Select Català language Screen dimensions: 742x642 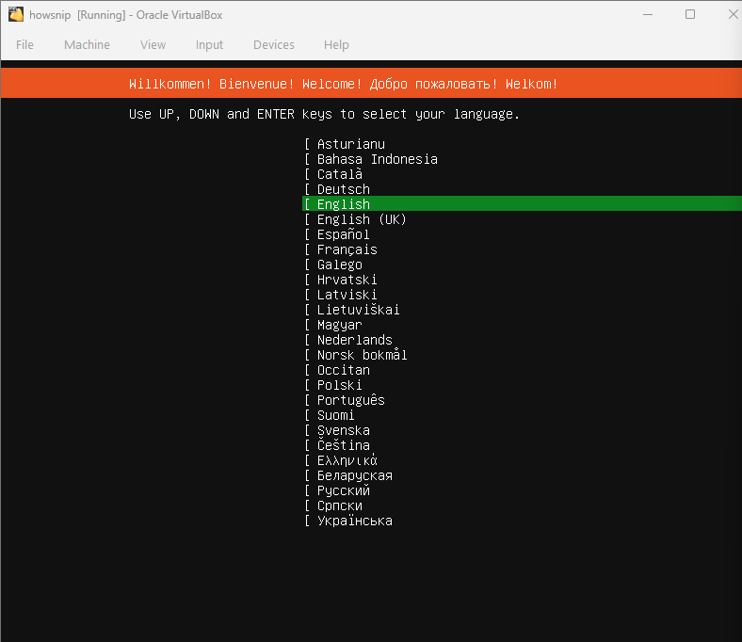tap(340, 174)
